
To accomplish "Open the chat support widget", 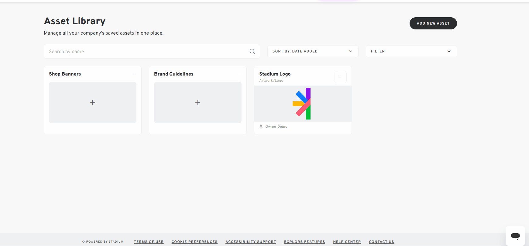I will click(x=515, y=236).
